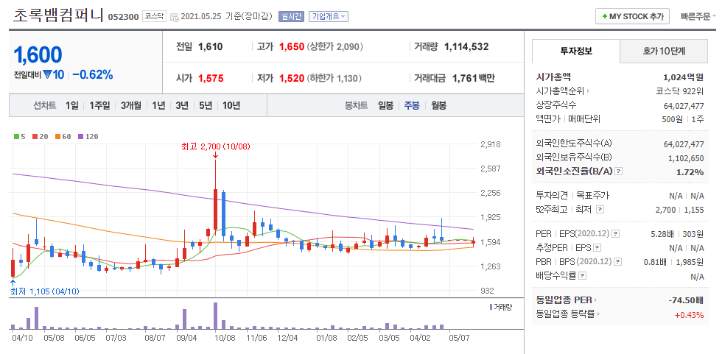Click the 거래대금 value 1,761 백만

coord(473,79)
